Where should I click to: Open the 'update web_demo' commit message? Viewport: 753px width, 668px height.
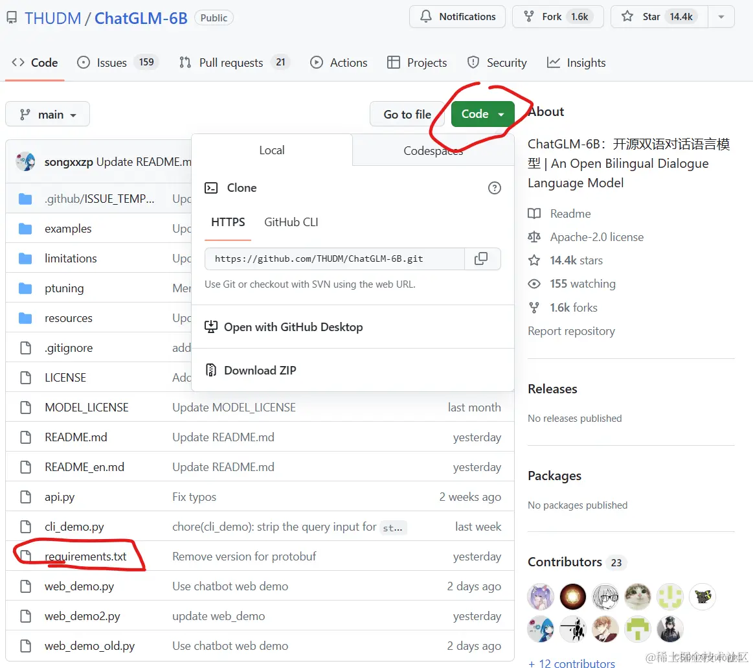tap(218, 616)
